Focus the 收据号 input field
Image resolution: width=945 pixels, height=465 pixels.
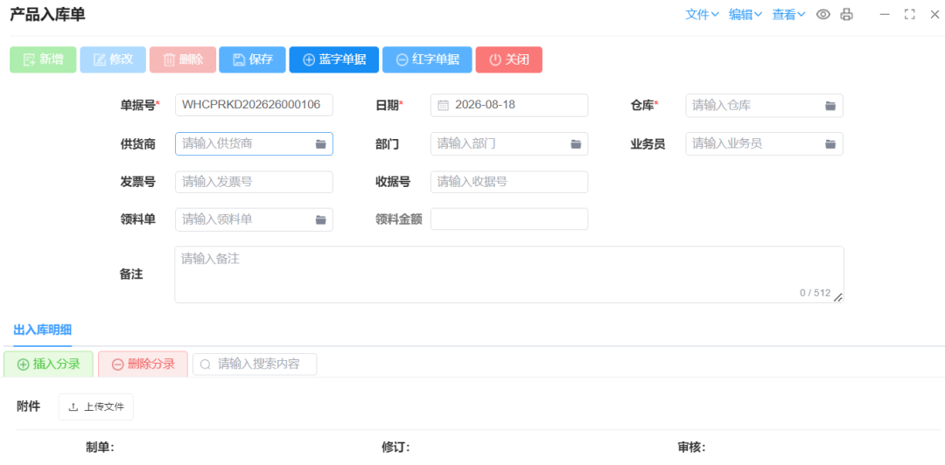coord(509,182)
